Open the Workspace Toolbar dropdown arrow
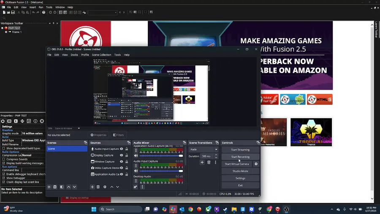This screenshot has height=214, width=380. 50,23
